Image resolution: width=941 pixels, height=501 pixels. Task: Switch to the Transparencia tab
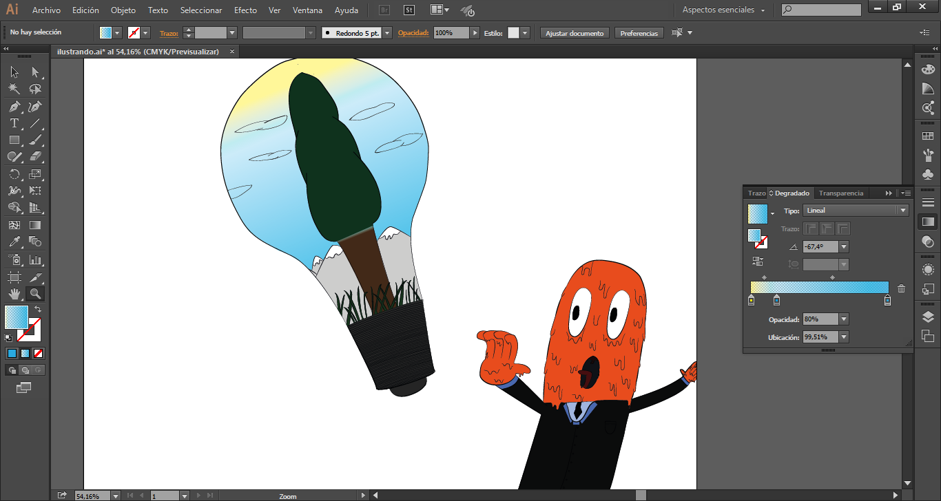840,193
